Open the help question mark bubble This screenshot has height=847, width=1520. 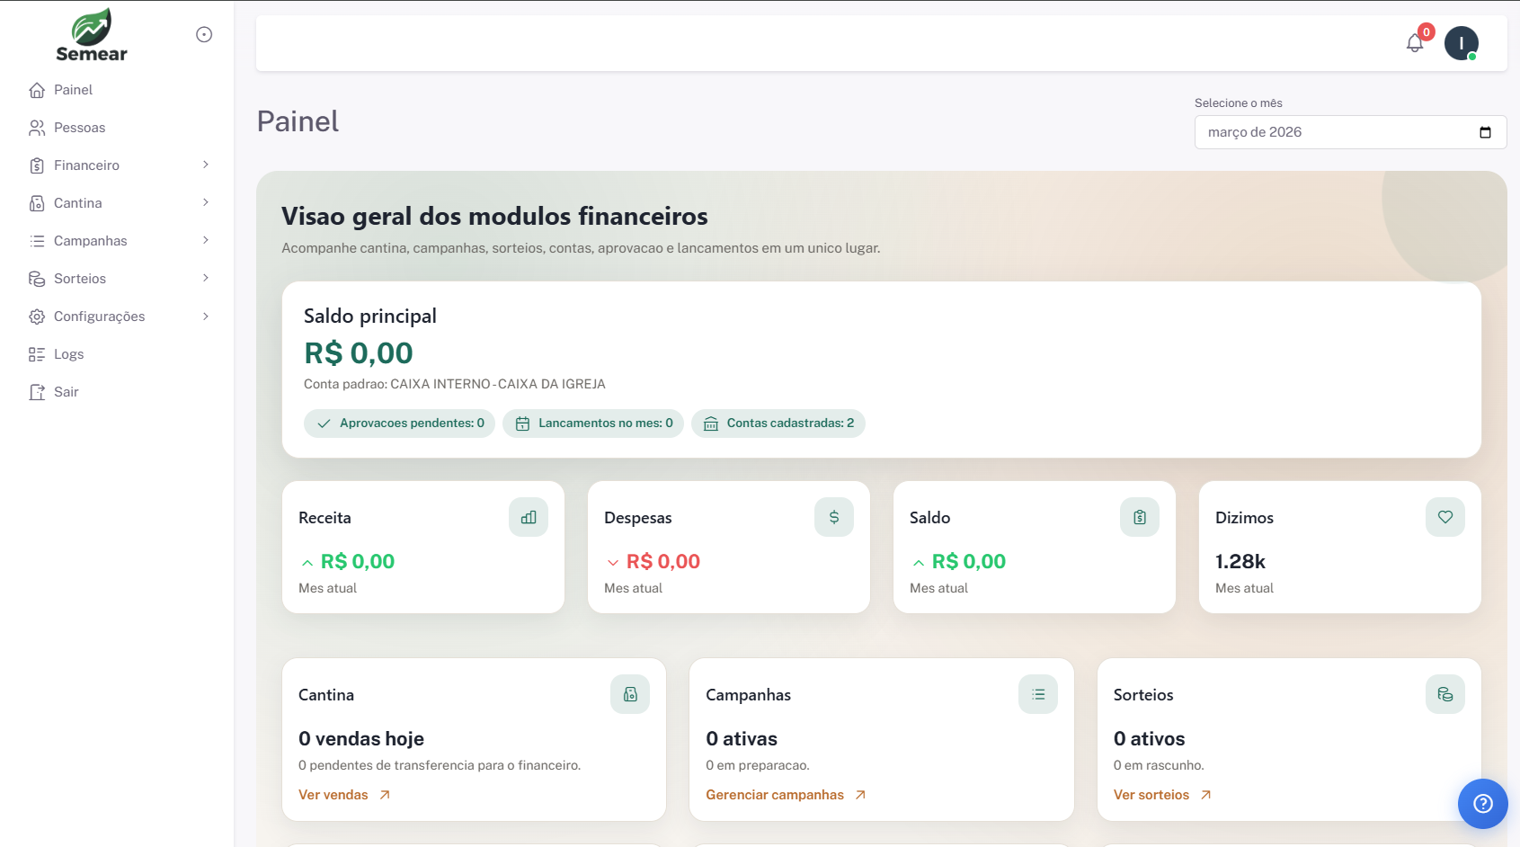(1483, 804)
